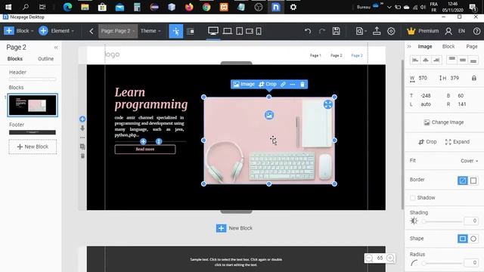Screen dimensions: 484x272
Task: Enable the Shadow checkbox
Action: point(413,198)
